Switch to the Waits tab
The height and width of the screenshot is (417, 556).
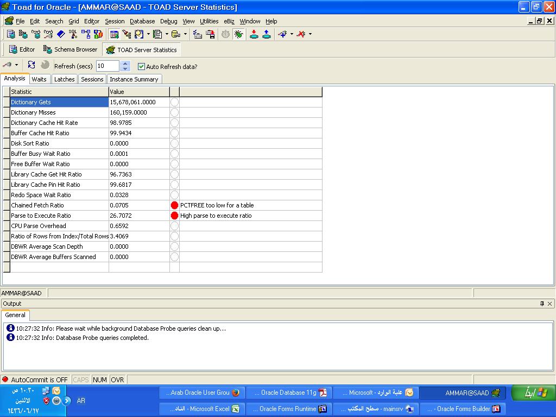tap(39, 79)
